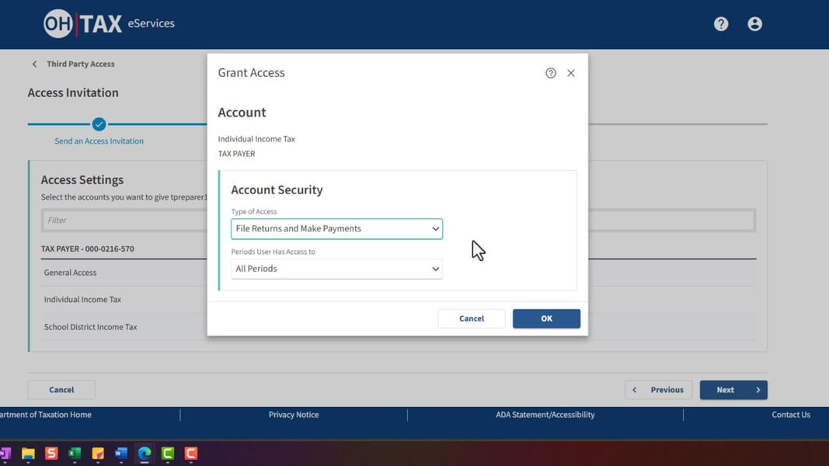Open Snagit from the taskbar
829x466 pixels.
click(x=51, y=454)
